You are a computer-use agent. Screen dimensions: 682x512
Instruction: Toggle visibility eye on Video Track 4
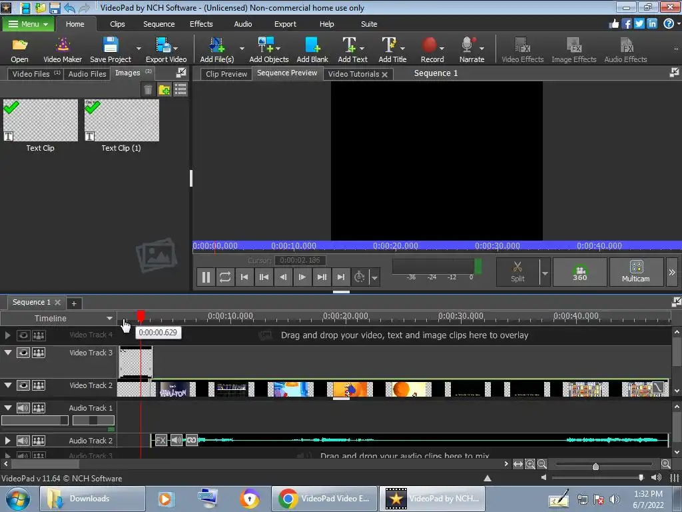coord(23,335)
